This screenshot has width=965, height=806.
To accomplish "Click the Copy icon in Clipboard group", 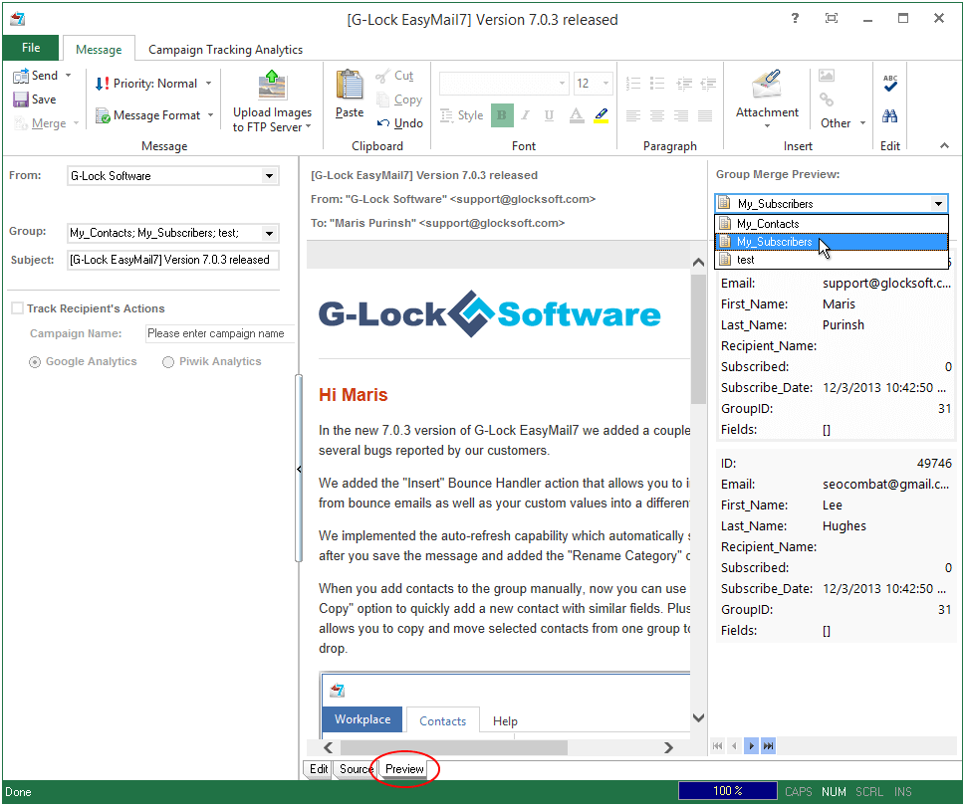I will (382, 100).
